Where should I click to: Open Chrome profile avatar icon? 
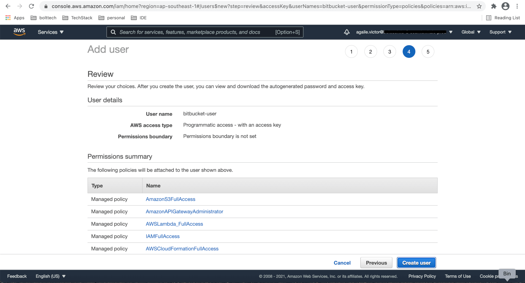click(505, 6)
